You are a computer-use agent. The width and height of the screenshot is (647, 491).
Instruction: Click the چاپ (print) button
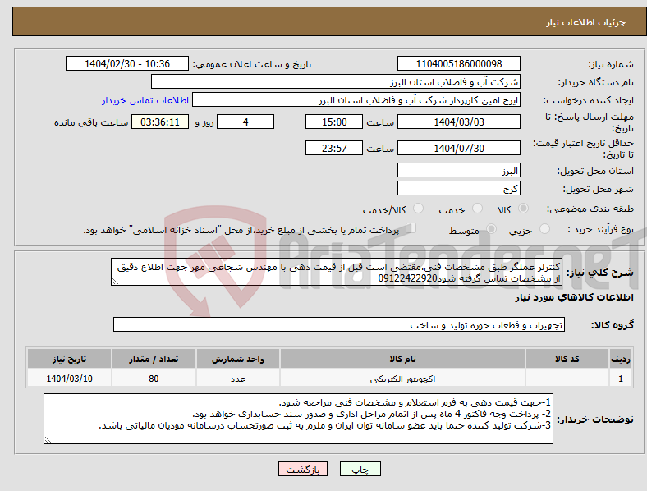[360, 469]
